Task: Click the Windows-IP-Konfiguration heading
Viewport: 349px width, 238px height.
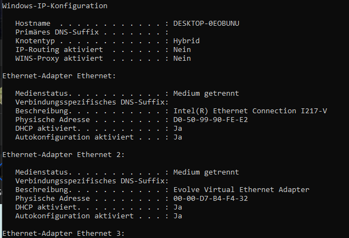Action: tap(55, 6)
